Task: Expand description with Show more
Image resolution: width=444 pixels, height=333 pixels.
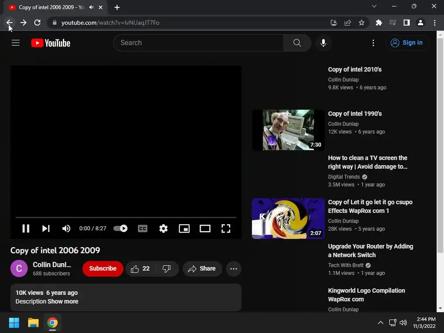Action: [63, 302]
